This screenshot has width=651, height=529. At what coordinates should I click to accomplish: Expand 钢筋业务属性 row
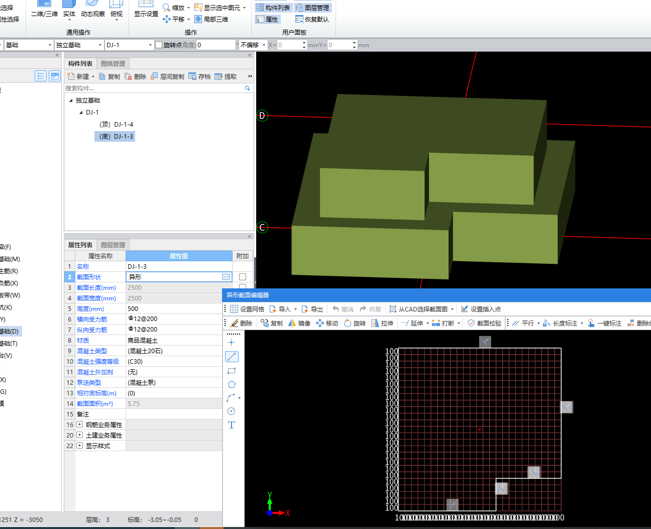tap(79, 425)
